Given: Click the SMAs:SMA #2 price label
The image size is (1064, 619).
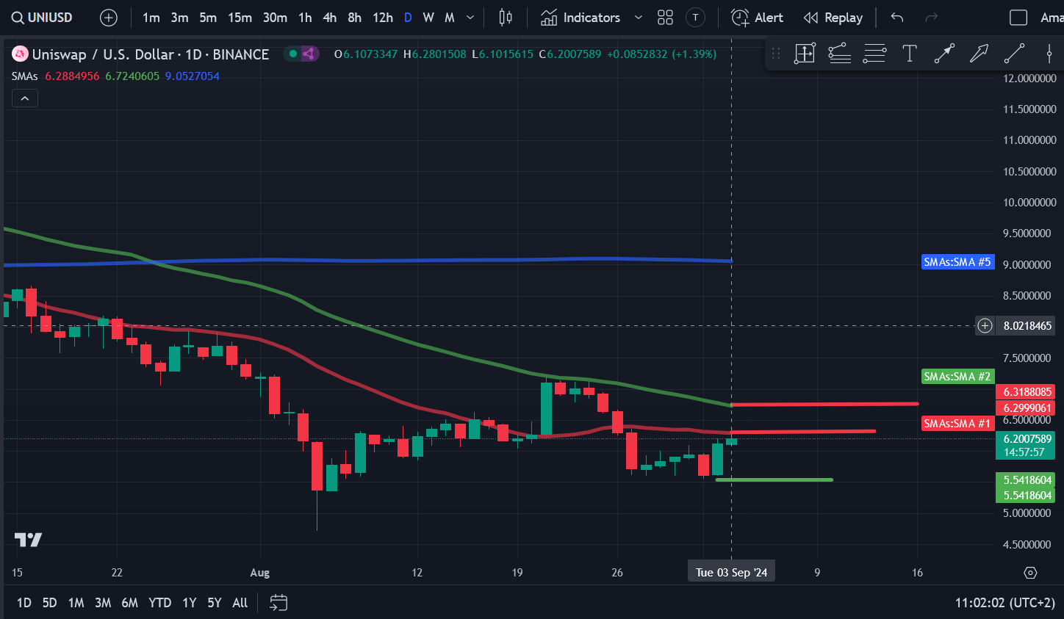Looking at the screenshot, I should [957, 377].
